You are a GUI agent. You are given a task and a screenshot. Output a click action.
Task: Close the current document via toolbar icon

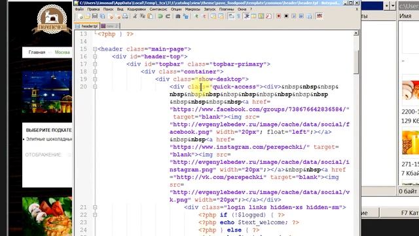[x=111, y=16]
